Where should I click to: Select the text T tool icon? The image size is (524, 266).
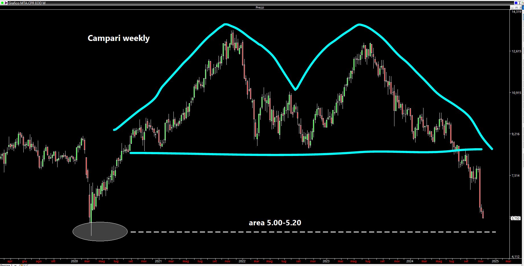pyautogui.click(x=520, y=3)
